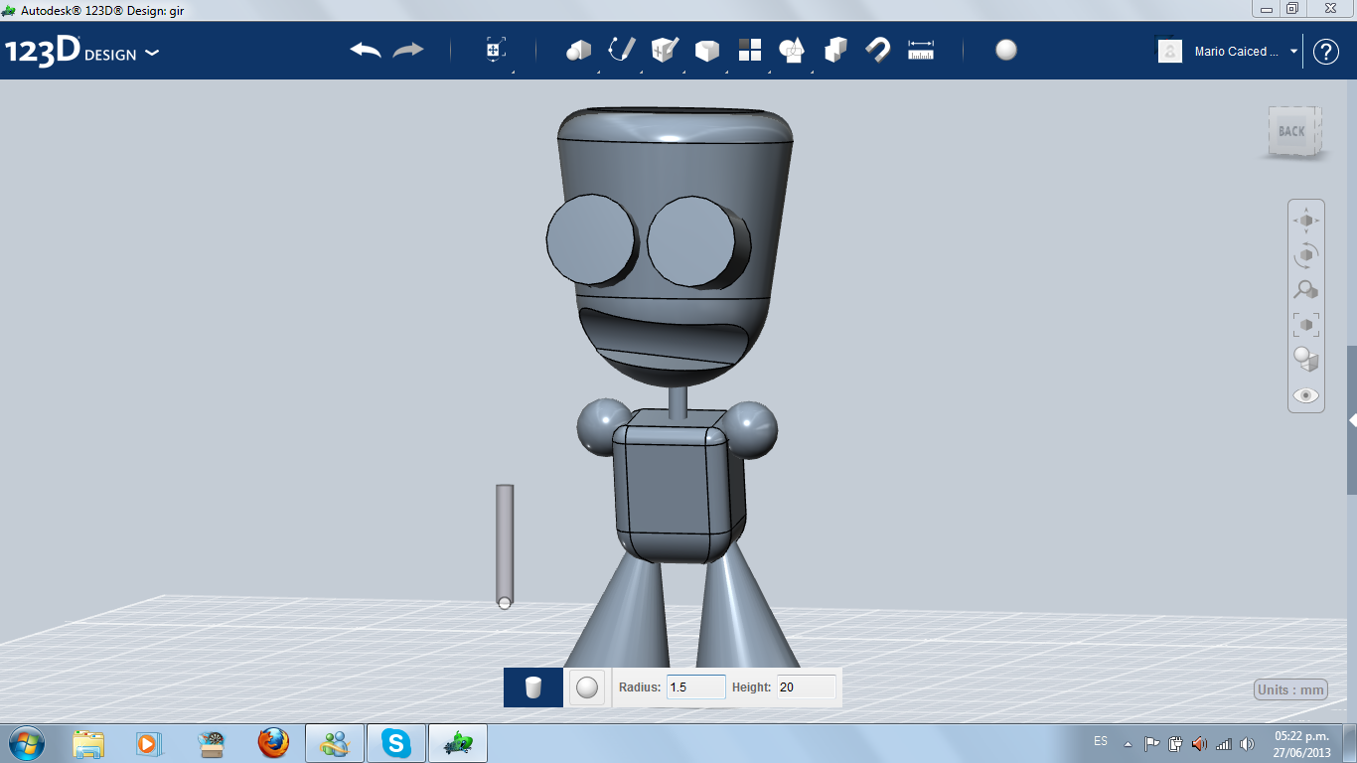Choose the sphere primitive button
1357x763 pixels.
[587, 687]
